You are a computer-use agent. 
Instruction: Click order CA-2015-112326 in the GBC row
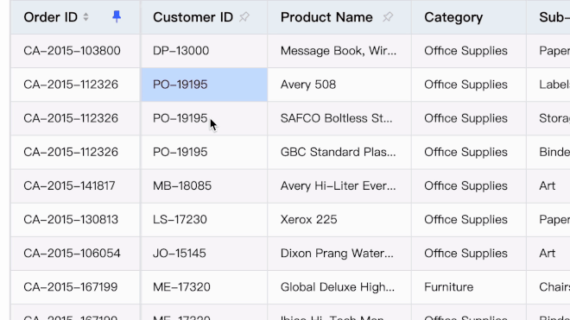76,152
